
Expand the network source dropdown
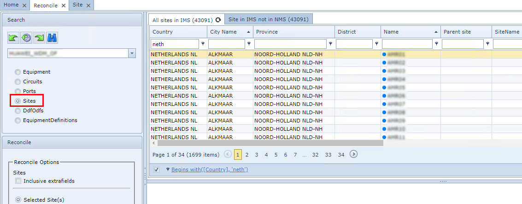pyautogui.click(x=132, y=53)
